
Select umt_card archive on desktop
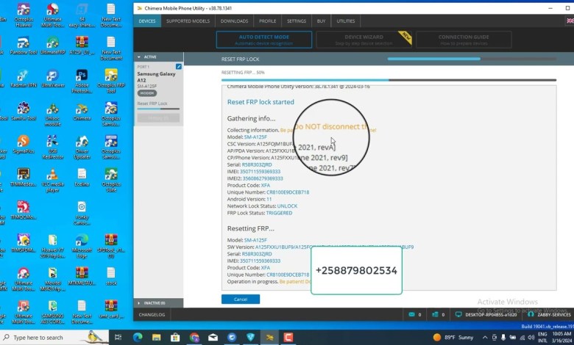tap(111, 310)
